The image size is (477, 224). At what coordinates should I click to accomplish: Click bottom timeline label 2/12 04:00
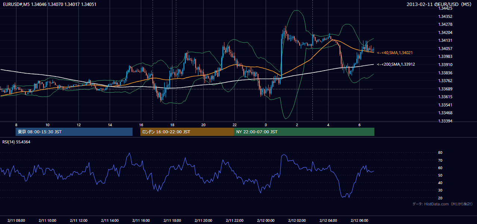click(x=328, y=220)
